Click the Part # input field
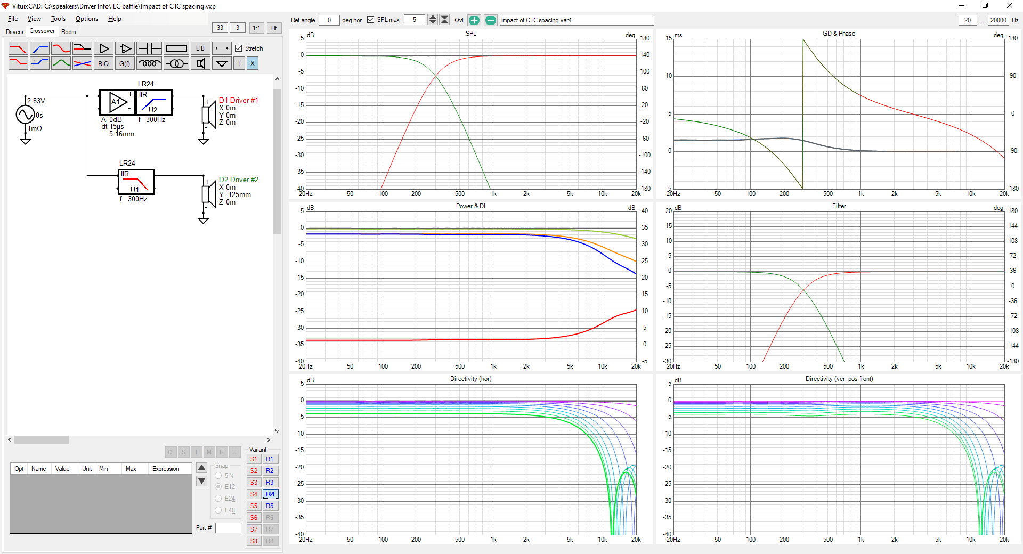This screenshot has width=1023, height=554. click(x=228, y=528)
